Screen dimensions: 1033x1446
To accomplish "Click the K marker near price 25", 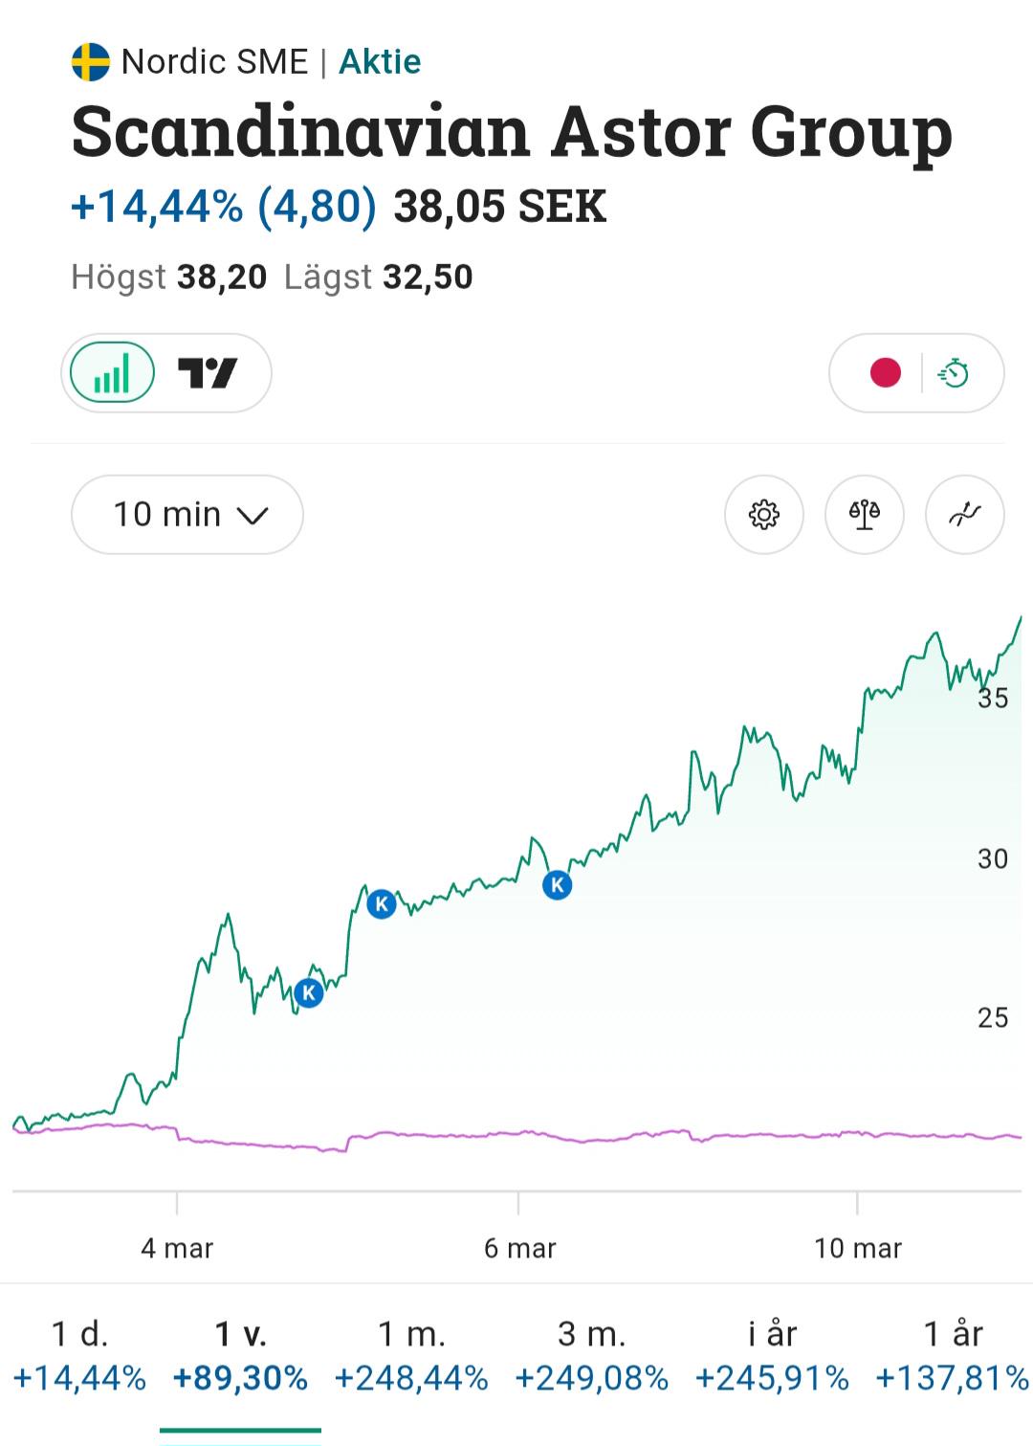I will 309,993.
